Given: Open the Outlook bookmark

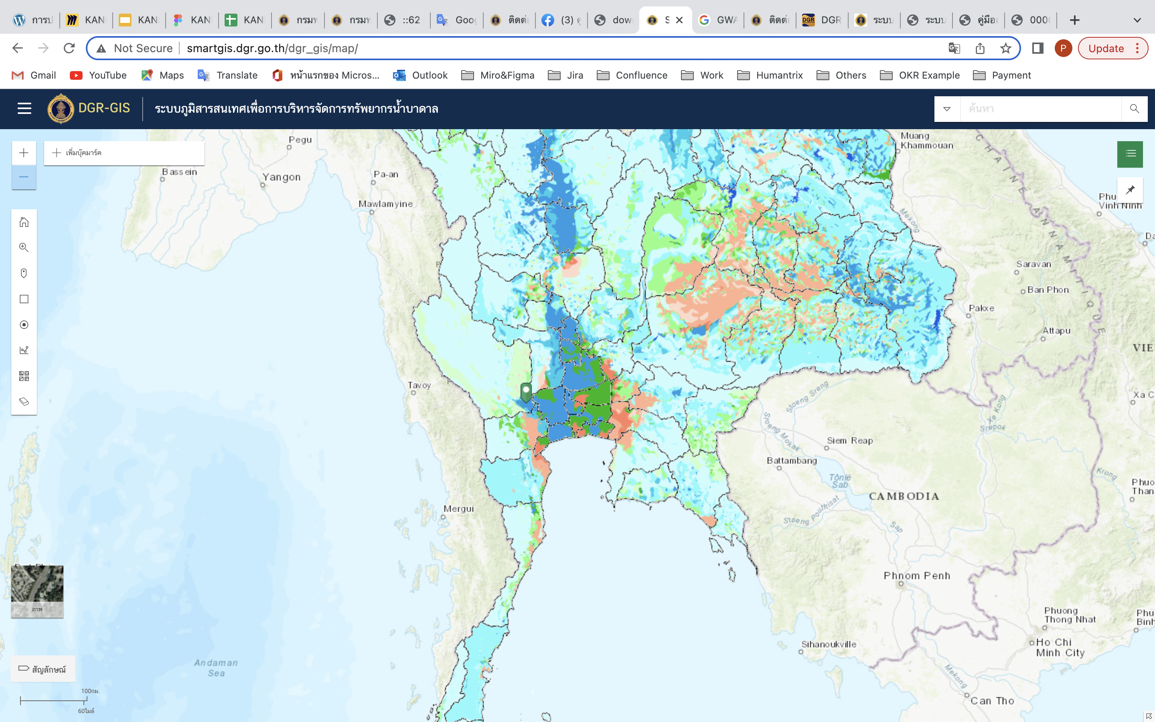Looking at the screenshot, I should point(420,75).
